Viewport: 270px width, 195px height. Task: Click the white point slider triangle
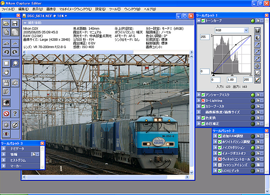251,75
